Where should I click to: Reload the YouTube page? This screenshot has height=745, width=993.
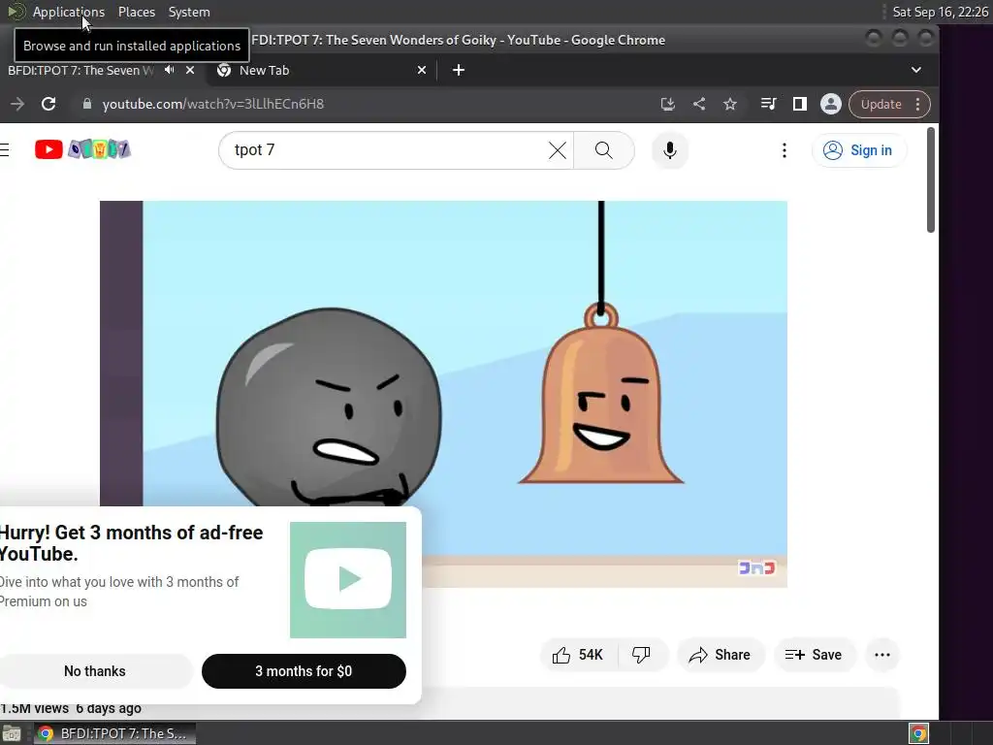48,104
